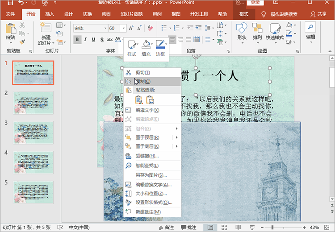Image resolution: width=335 pixels, height=232 pixels.
Task: Click 另存为图片(S)... menu entry
Action: click(152, 175)
